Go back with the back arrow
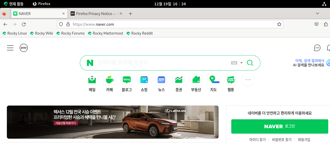The height and width of the screenshot is (144, 330). coord(5,24)
